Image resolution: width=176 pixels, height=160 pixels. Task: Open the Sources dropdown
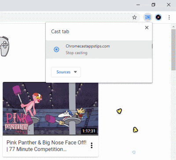click(x=66, y=72)
